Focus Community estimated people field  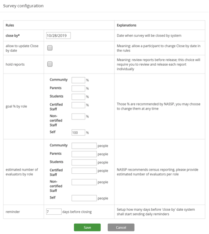tap(84, 146)
